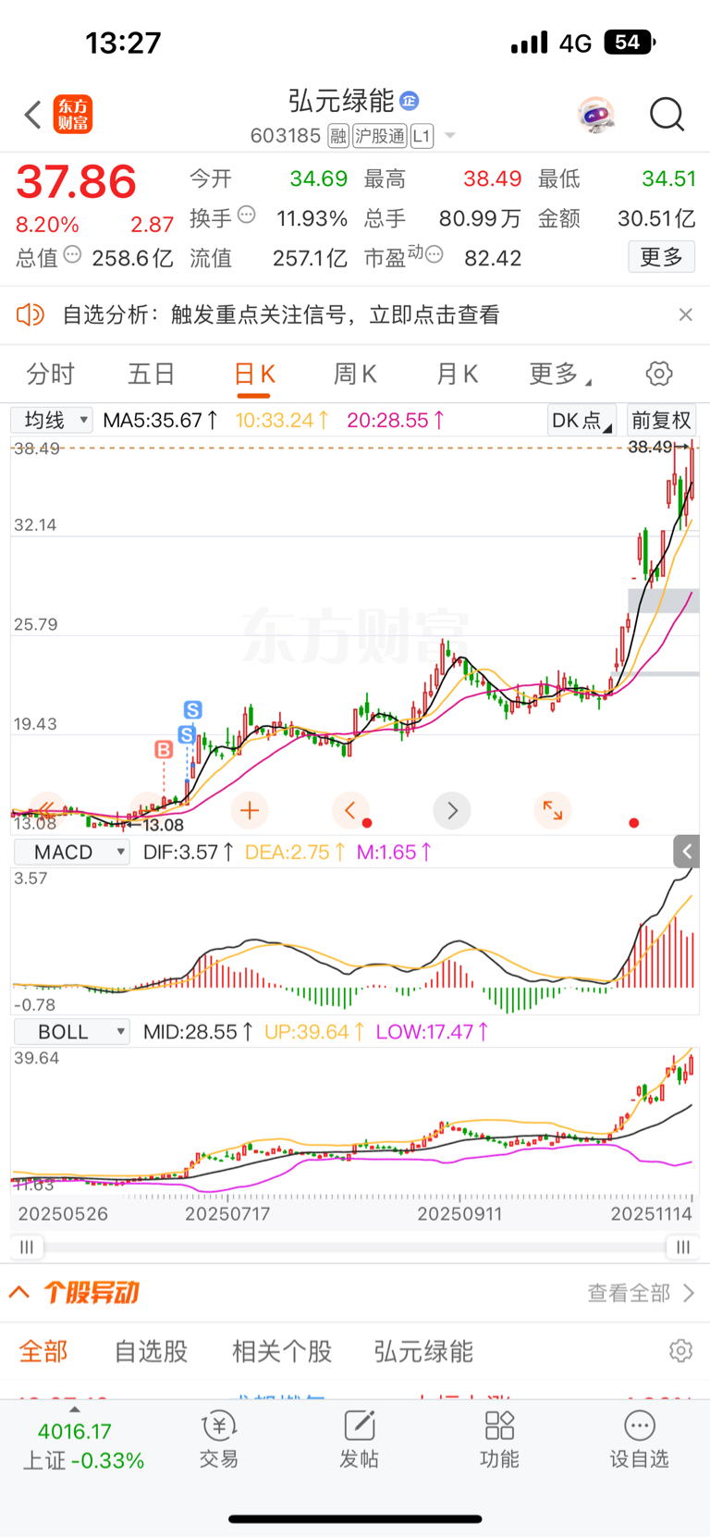Select the 全部 filter tab

click(x=43, y=1351)
